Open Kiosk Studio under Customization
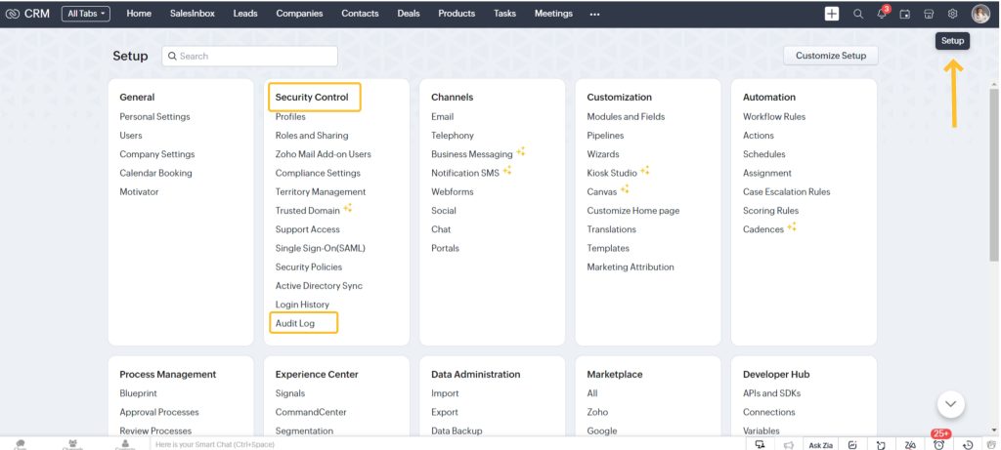Viewport: 1001px width, 450px height. [612, 173]
